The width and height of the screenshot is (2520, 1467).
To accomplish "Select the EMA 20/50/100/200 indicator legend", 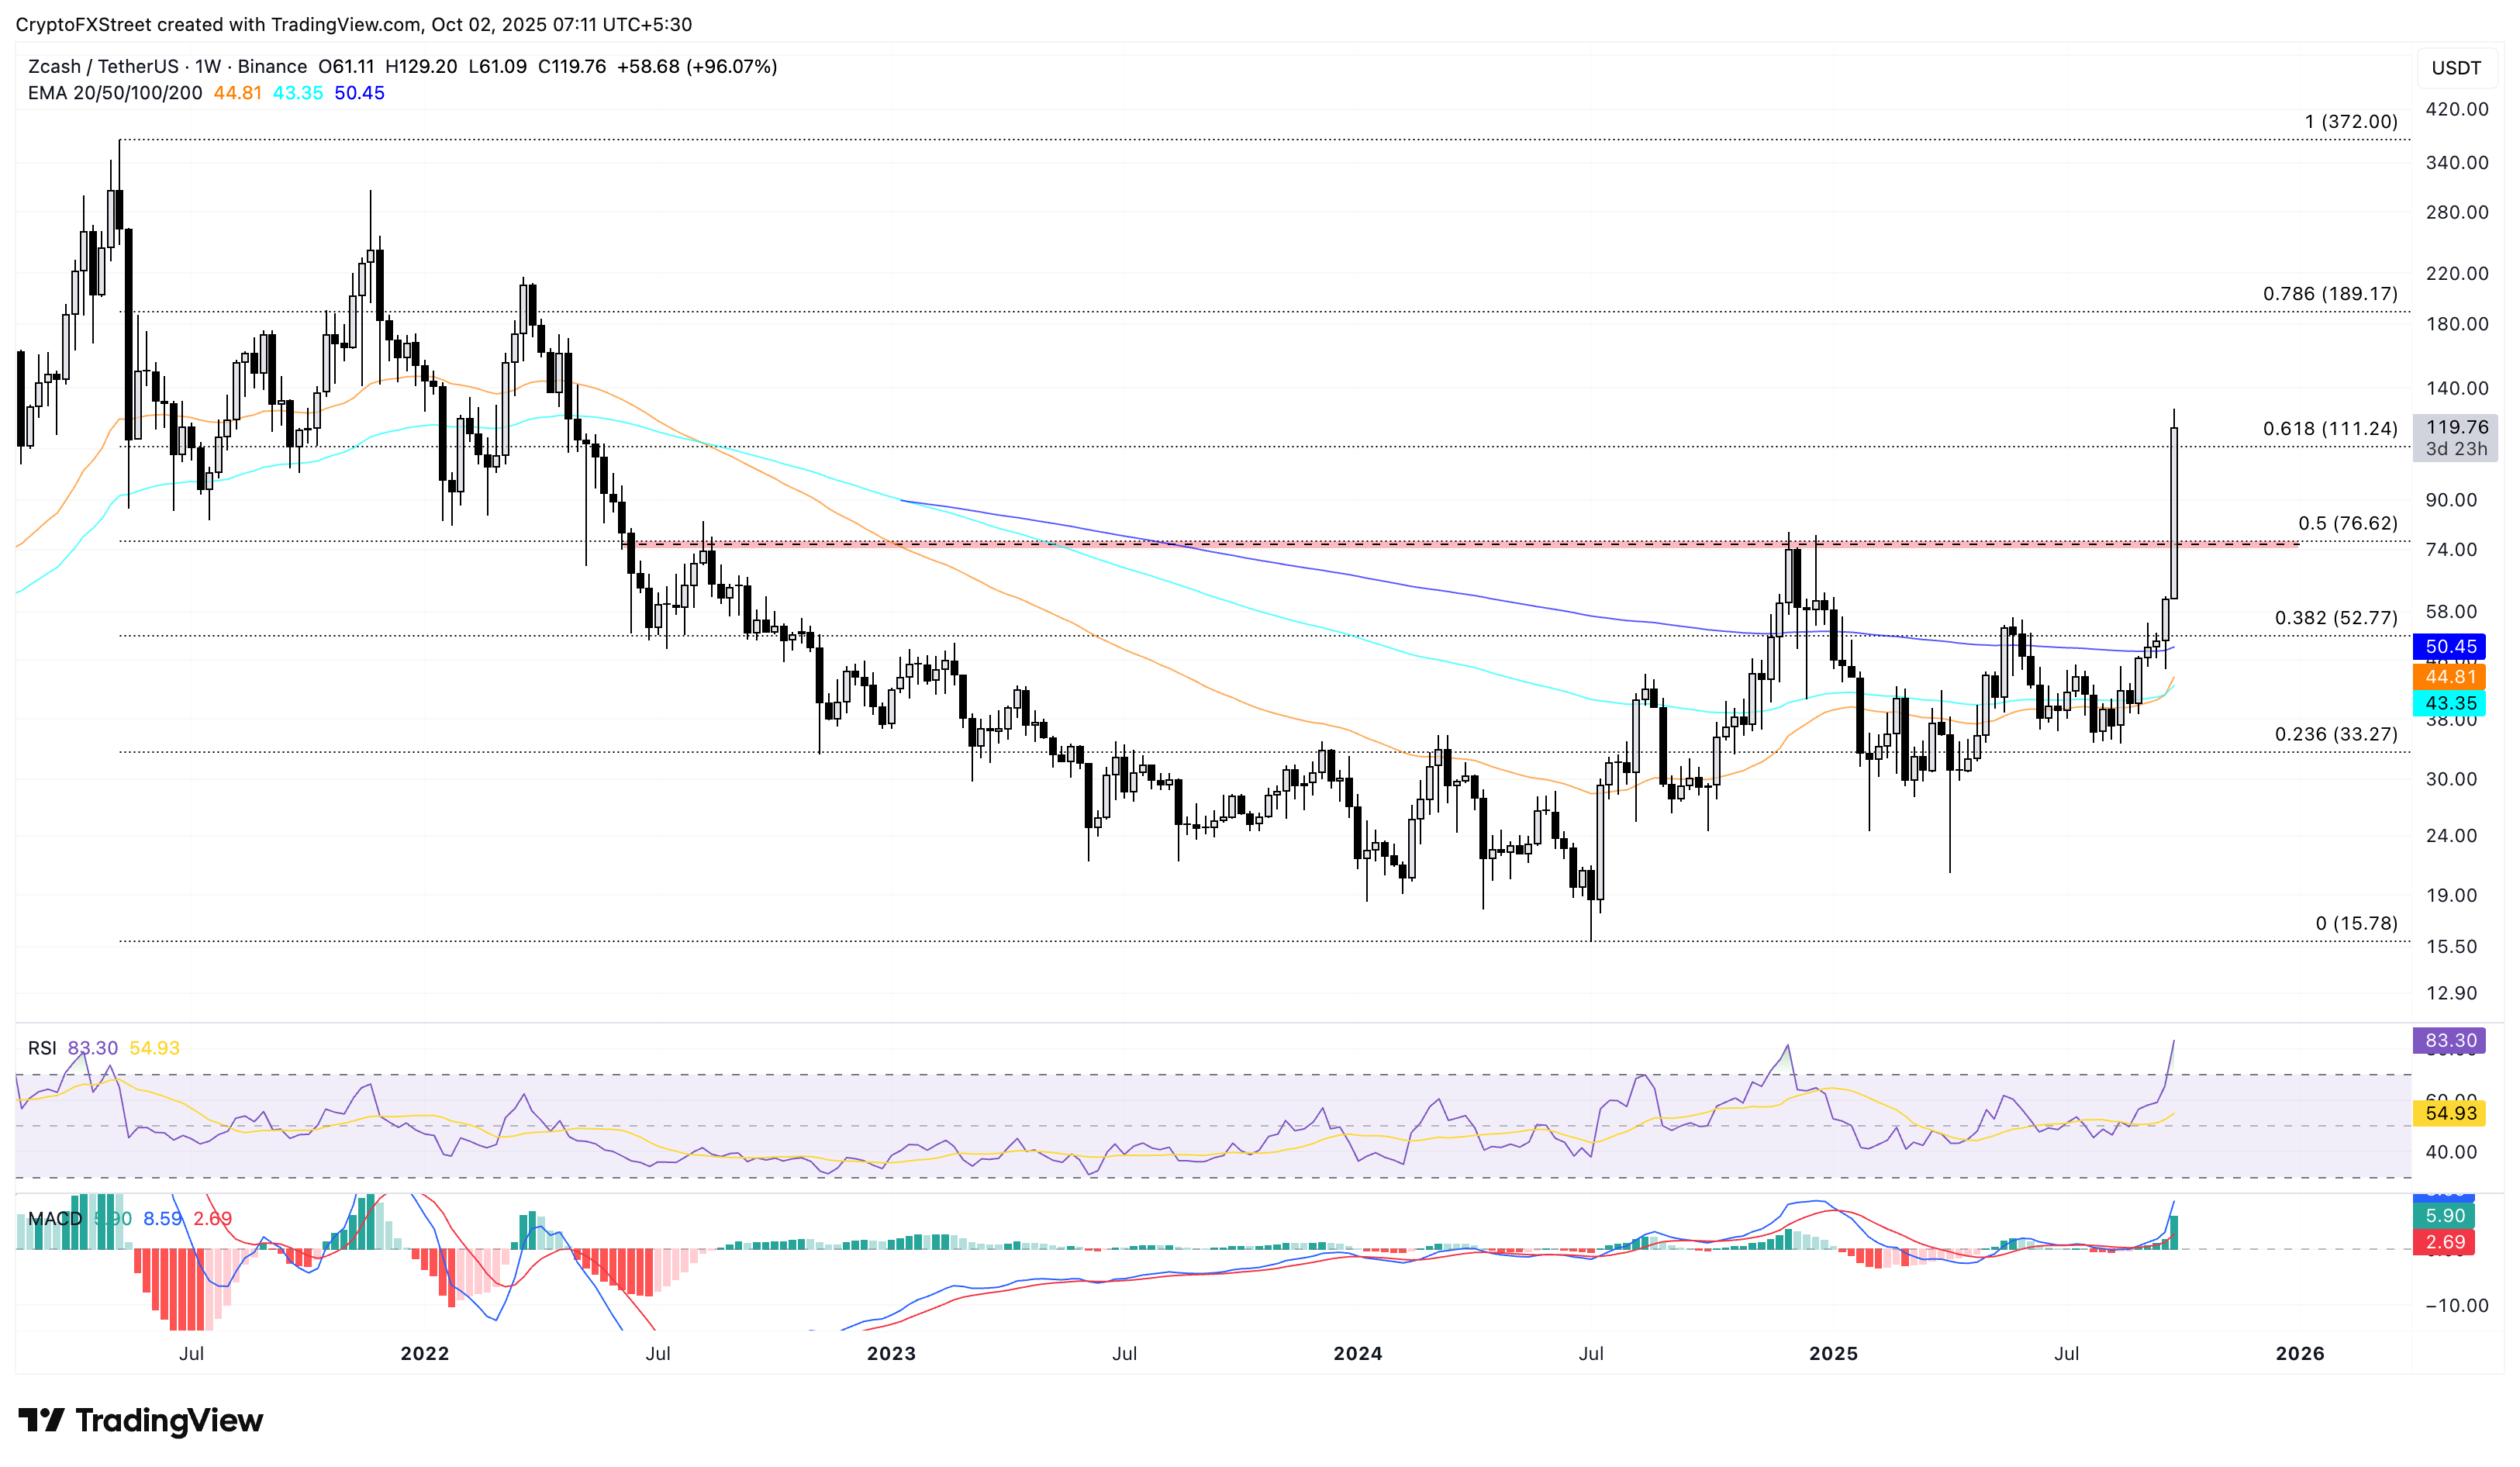I will click(114, 93).
